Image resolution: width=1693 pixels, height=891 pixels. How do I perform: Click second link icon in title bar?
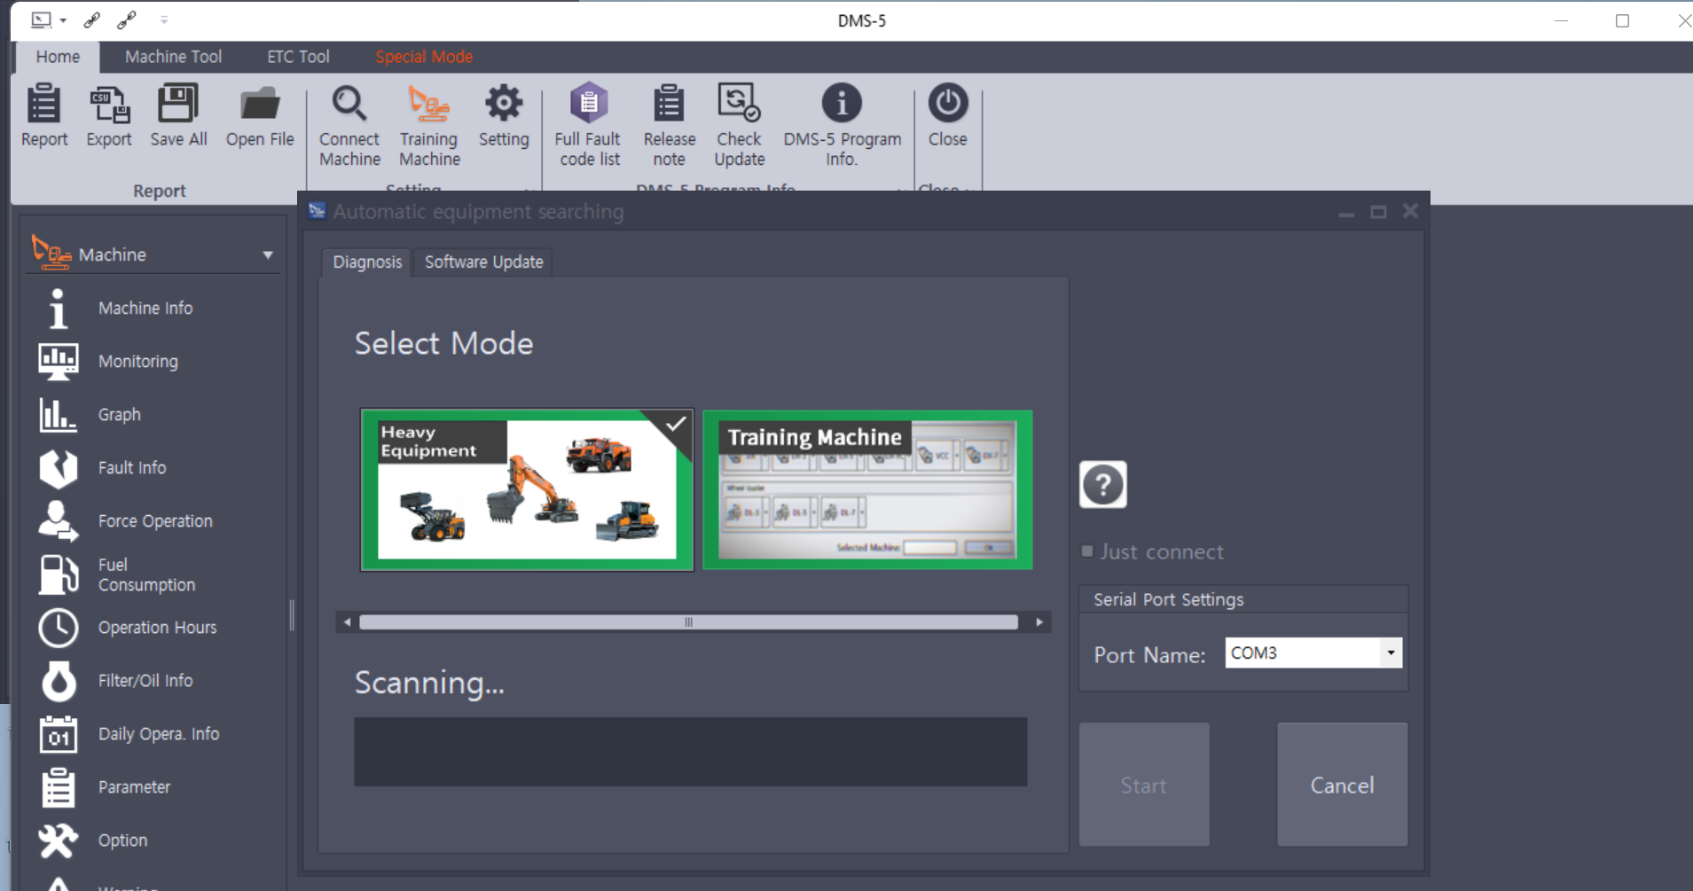click(127, 20)
